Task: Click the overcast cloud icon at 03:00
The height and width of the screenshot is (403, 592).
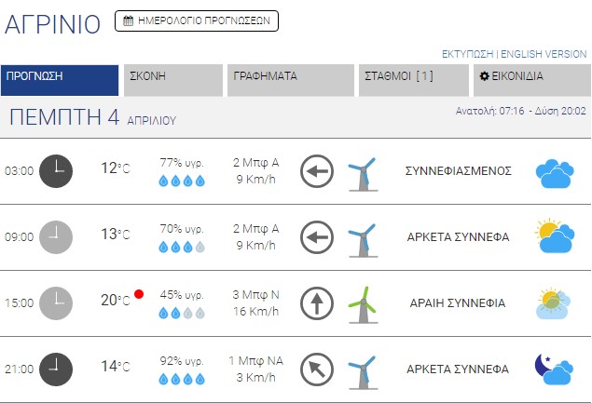Action: point(554,172)
